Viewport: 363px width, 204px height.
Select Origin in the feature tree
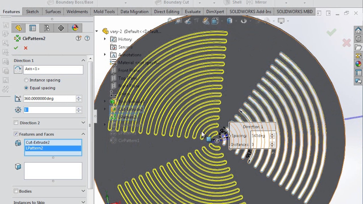coord(121,94)
